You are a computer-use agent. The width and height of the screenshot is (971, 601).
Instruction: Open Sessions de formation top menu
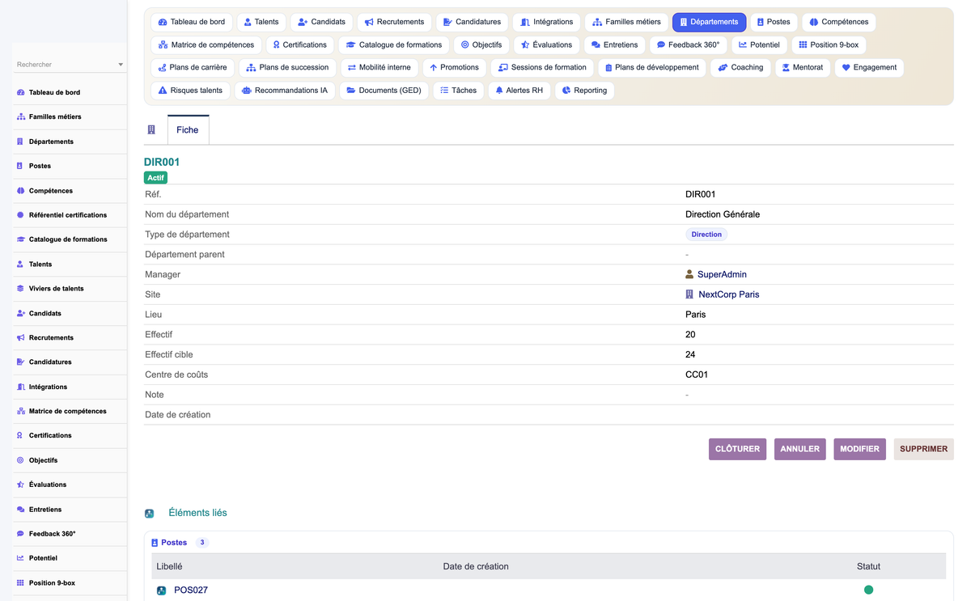coord(542,67)
